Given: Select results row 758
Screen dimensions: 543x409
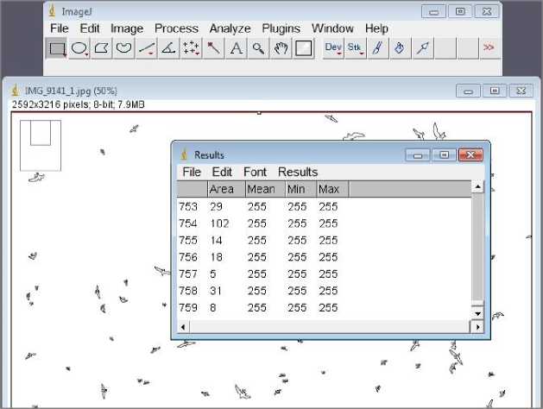Looking at the screenshot, I should pyautogui.click(x=324, y=291).
